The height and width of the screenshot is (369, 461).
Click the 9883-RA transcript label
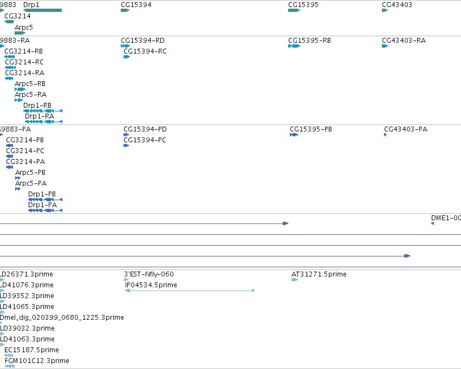(15, 41)
